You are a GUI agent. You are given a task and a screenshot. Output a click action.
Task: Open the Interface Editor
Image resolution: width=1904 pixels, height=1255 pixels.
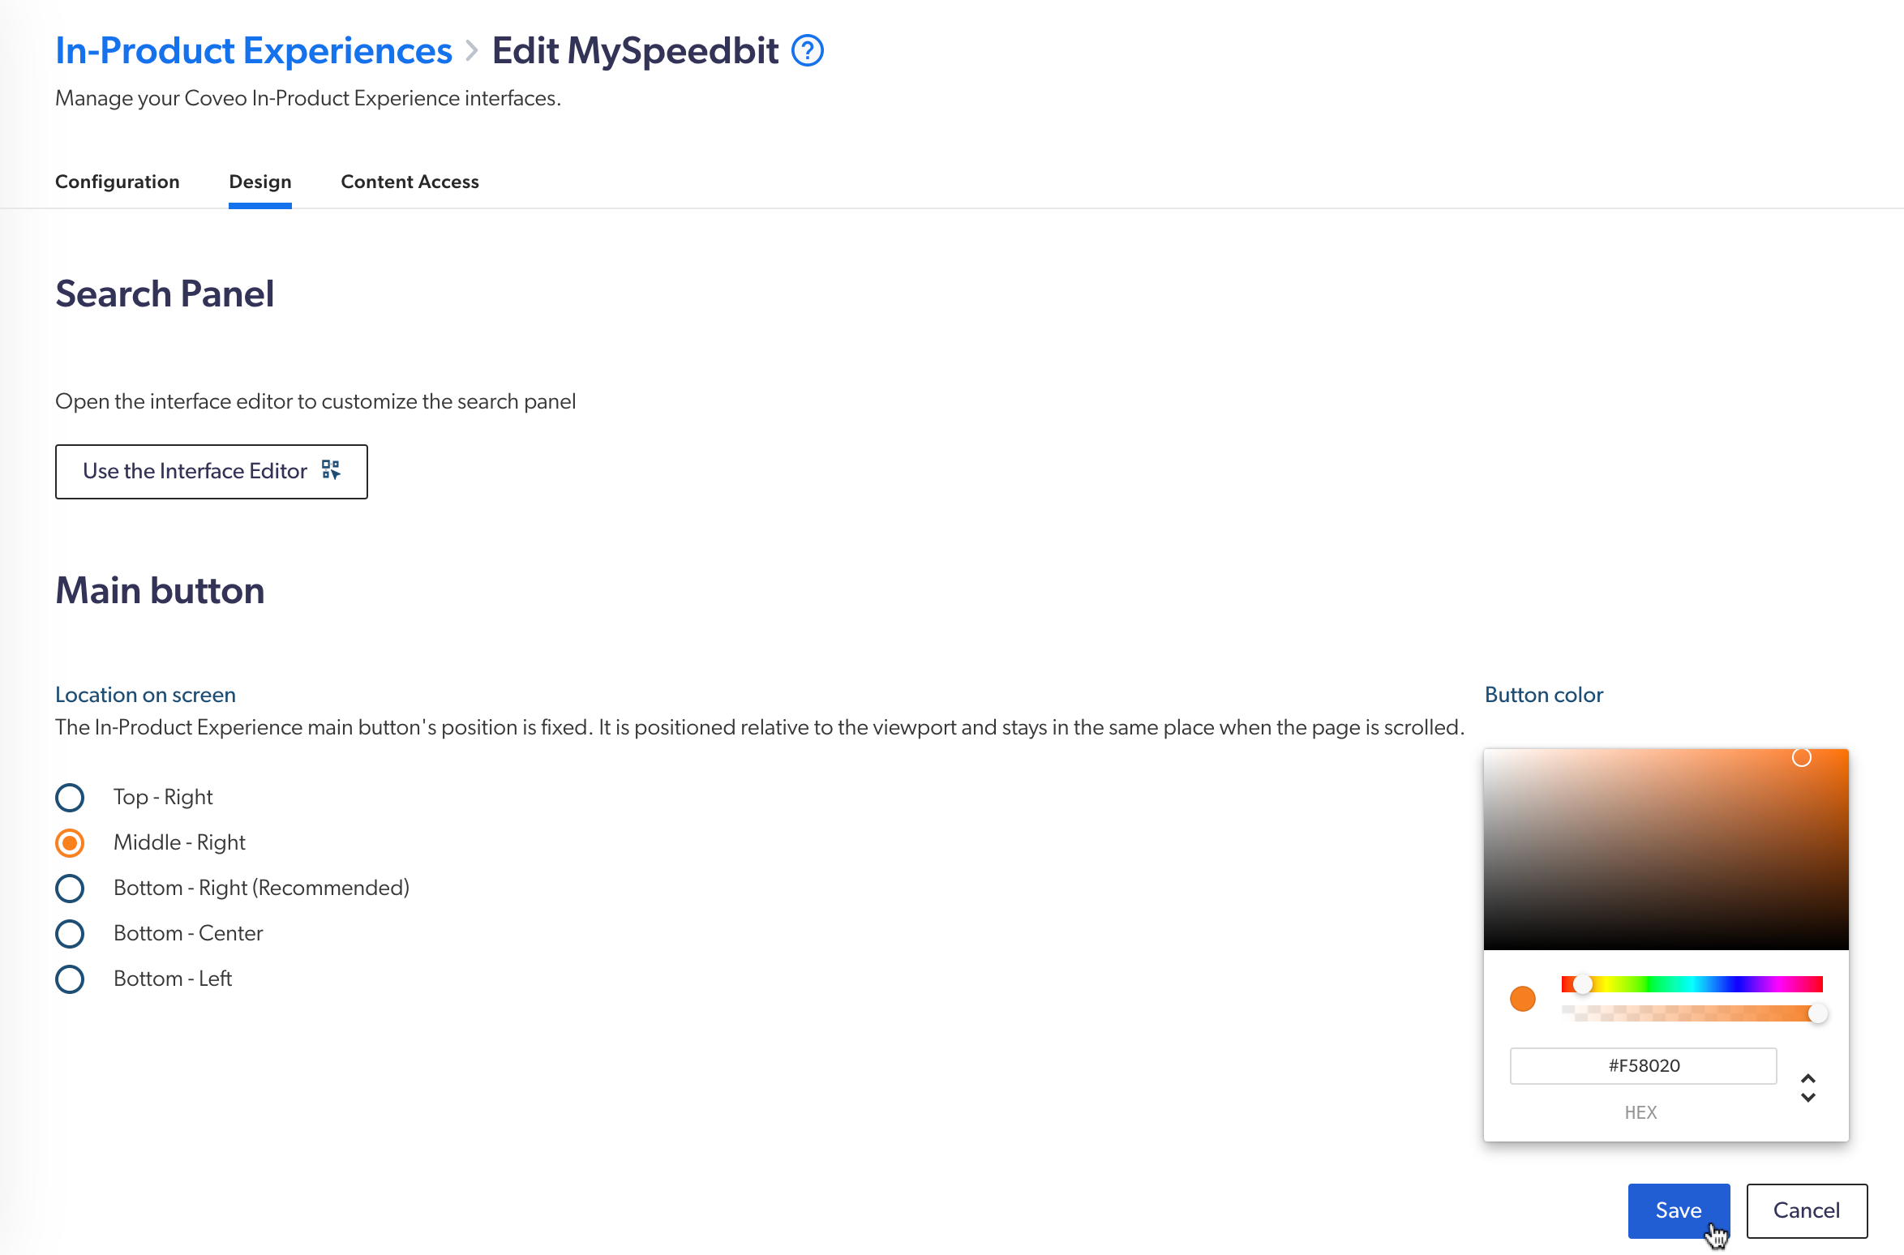212,470
